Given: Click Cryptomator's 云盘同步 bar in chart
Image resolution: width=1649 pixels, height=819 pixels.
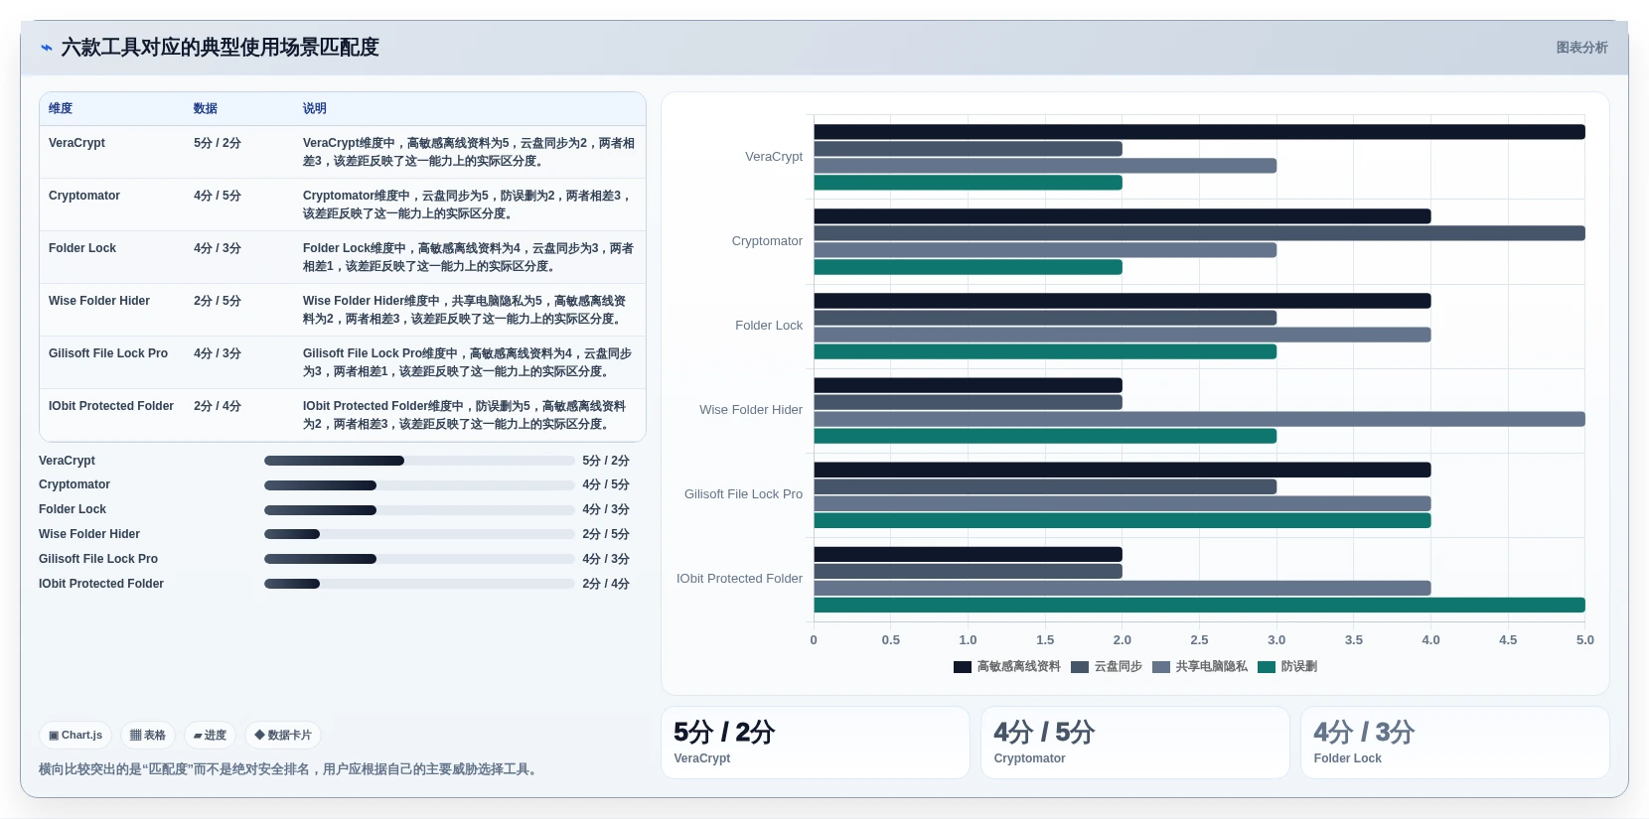Looking at the screenshot, I should 1199,233.
